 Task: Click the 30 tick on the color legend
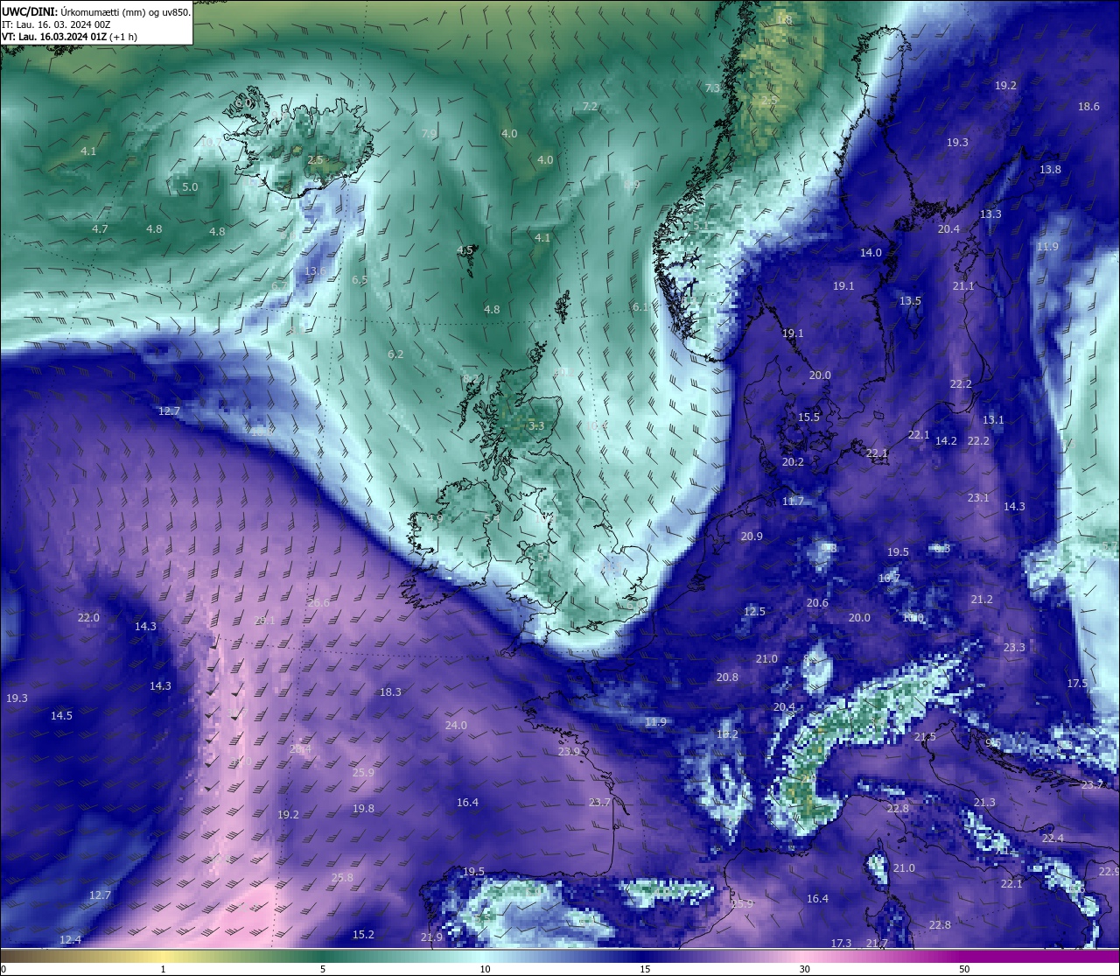[x=804, y=969]
